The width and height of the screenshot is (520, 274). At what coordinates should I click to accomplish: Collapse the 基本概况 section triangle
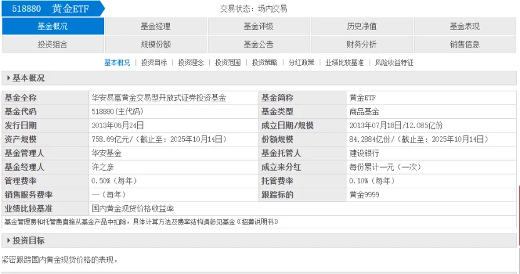pyautogui.click(x=8, y=79)
